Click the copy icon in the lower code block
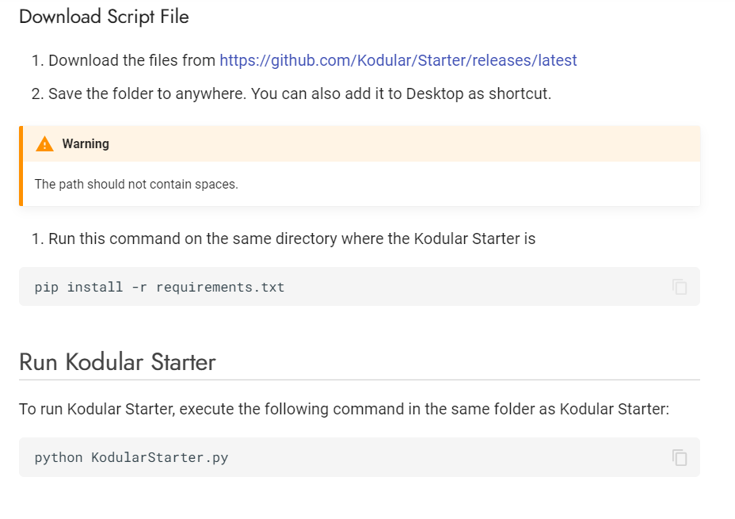This screenshot has width=735, height=519. point(679,457)
